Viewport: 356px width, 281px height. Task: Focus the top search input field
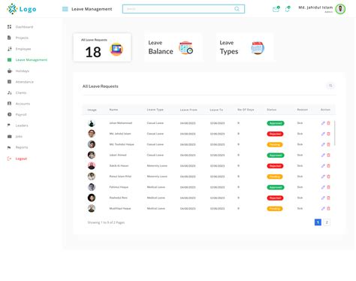pyautogui.click(x=183, y=9)
